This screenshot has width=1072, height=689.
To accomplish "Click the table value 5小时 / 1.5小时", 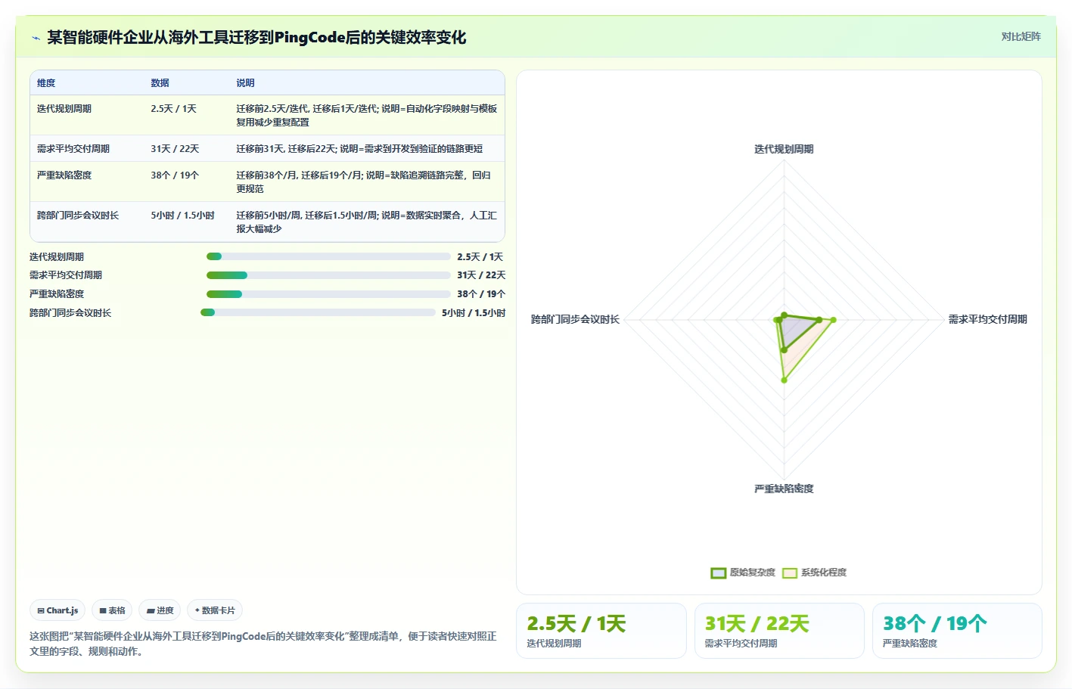I will click(182, 216).
